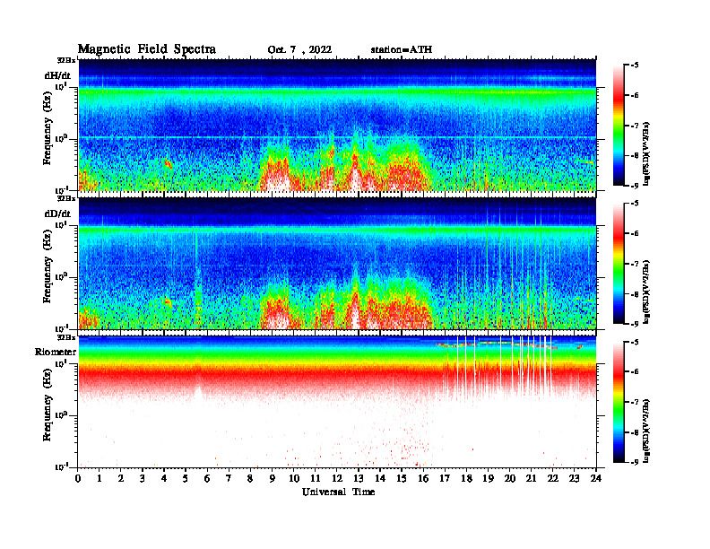Click the '4' hour tick label
The width and height of the screenshot is (710, 549).
coord(164,479)
